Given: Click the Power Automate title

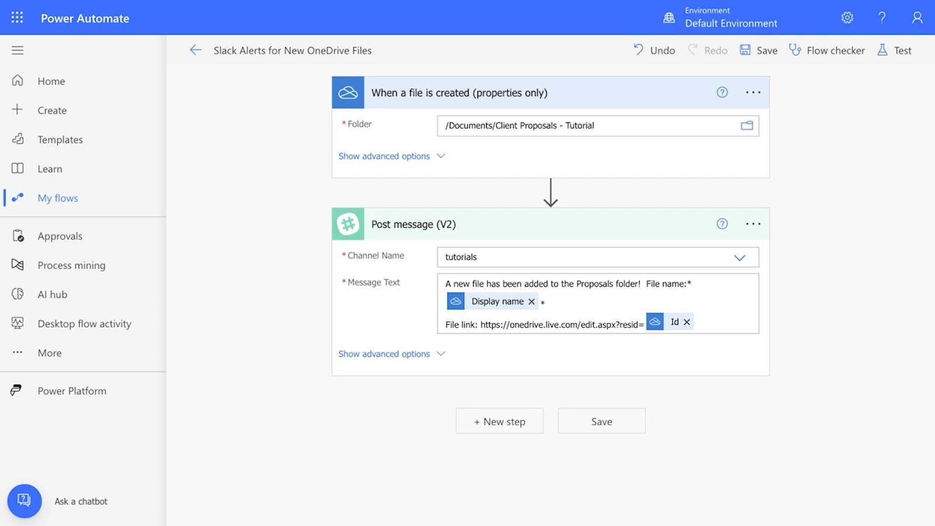Looking at the screenshot, I should point(85,18).
